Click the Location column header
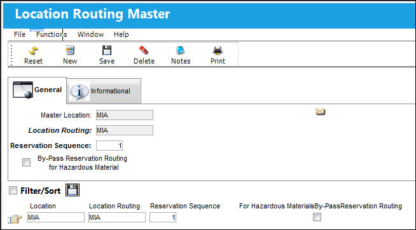The height and width of the screenshot is (230, 416). (43, 206)
